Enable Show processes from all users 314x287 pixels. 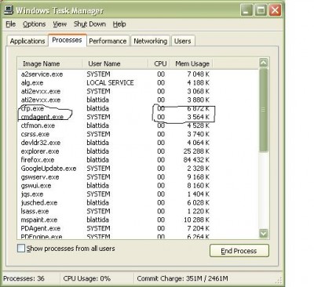coord(21,248)
